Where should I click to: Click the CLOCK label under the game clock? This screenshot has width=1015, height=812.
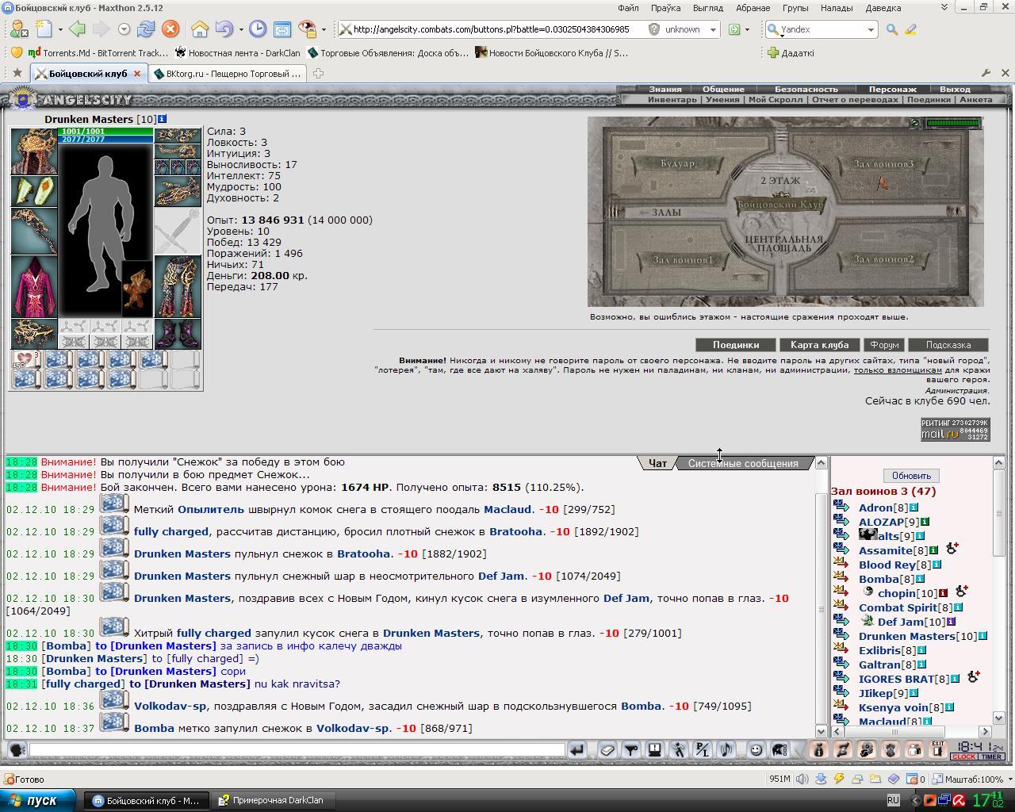pyautogui.click(x=964, y=756)
